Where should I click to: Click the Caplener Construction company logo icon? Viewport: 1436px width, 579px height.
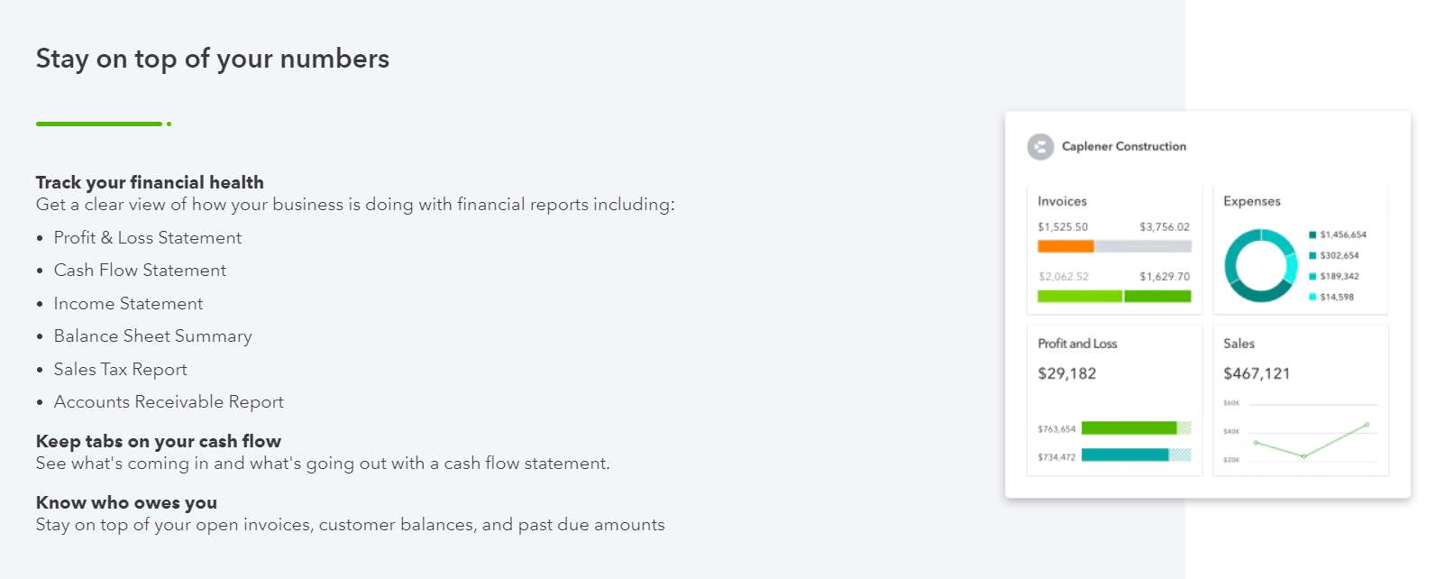point(1040,146)
